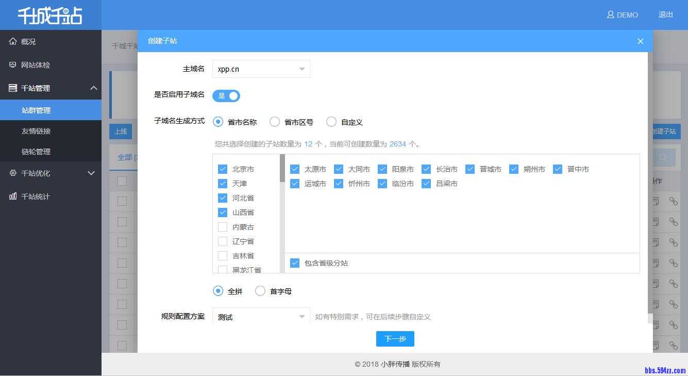Uncheck the 北京市 checkbox
The width and height of the screenshot is (688, 376).
[223, 169]
